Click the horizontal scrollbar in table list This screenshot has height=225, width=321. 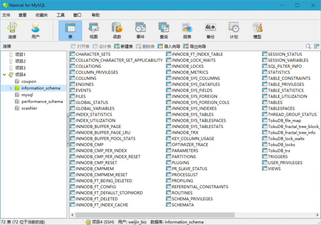[x=157, y=215]
